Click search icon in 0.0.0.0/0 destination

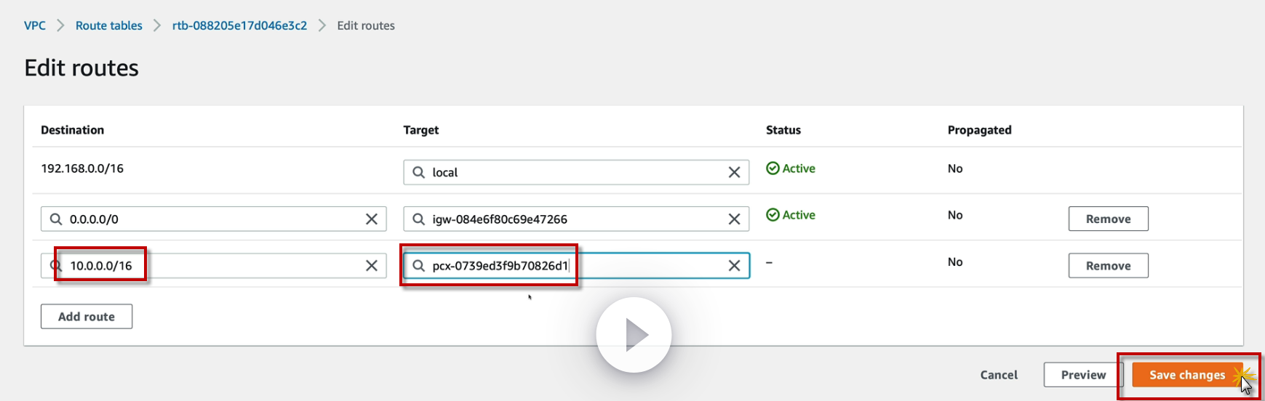56,219
